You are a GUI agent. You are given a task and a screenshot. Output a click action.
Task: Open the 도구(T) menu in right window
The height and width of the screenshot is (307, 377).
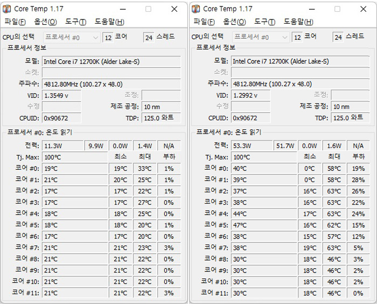(x=265, y=22)
